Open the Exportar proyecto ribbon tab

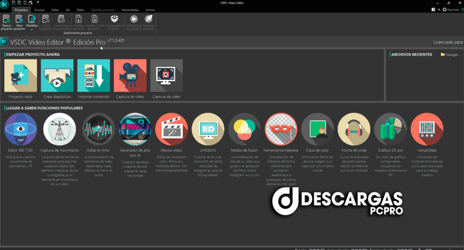(x=103, y=10)
